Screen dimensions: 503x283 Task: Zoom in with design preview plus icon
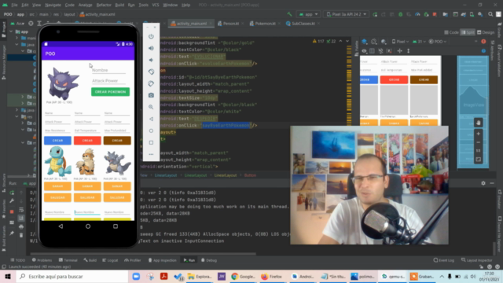pyautogui.click(x=479, y=134)
